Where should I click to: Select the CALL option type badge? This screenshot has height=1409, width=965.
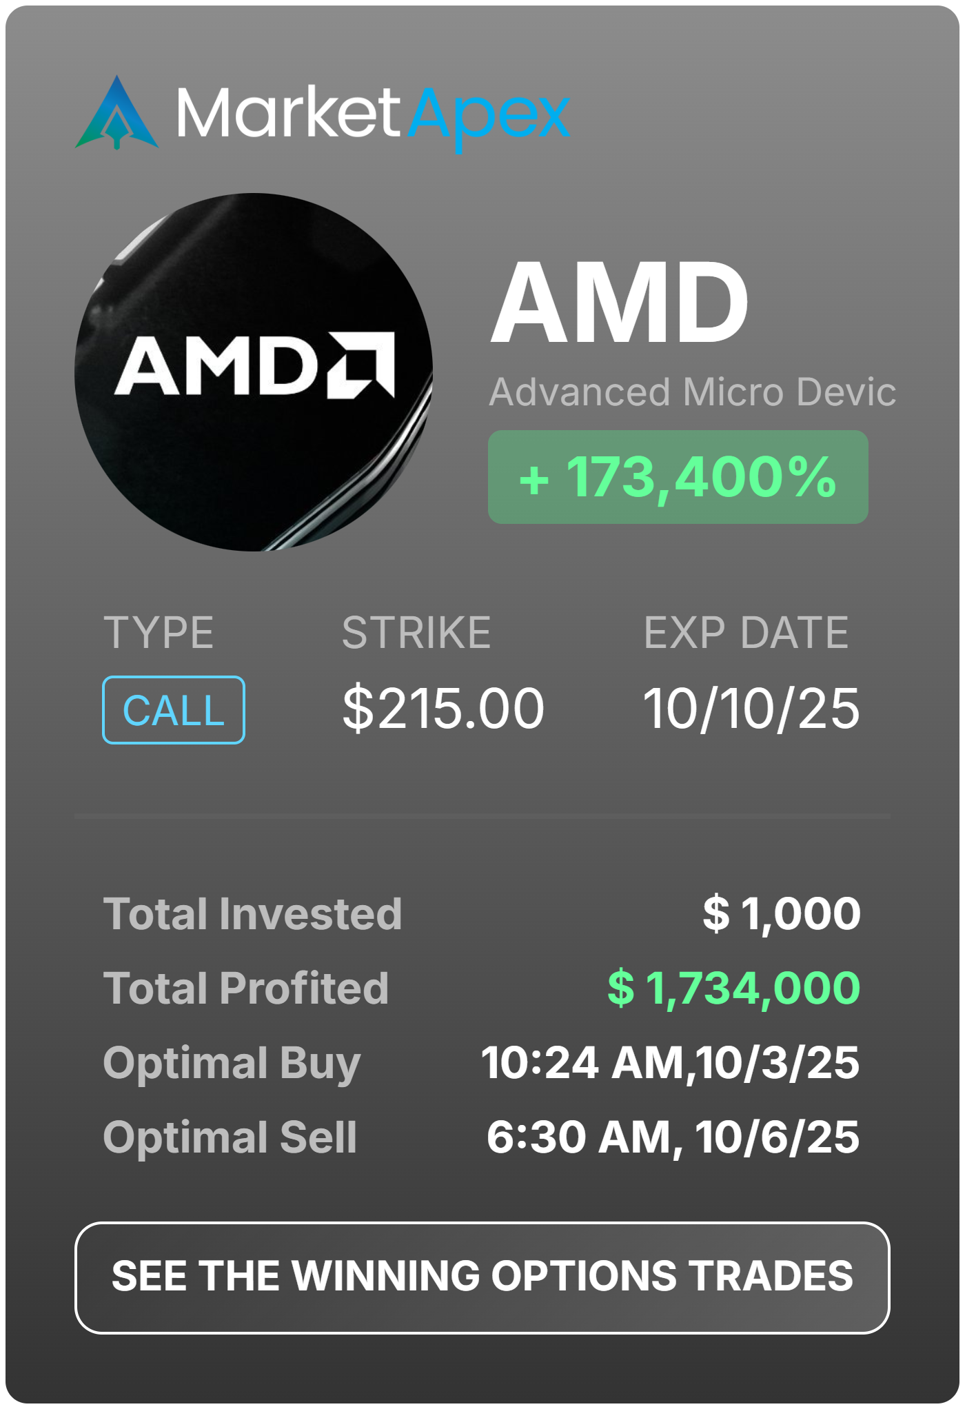pos(174,710)
